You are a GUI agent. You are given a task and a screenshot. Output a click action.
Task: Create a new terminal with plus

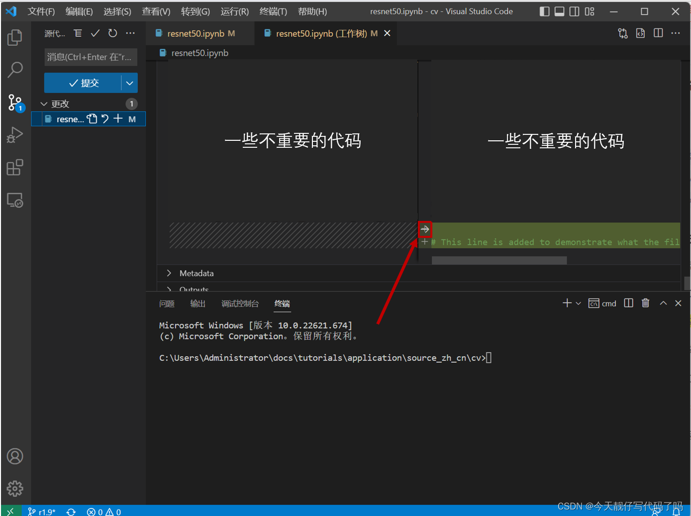567,303
